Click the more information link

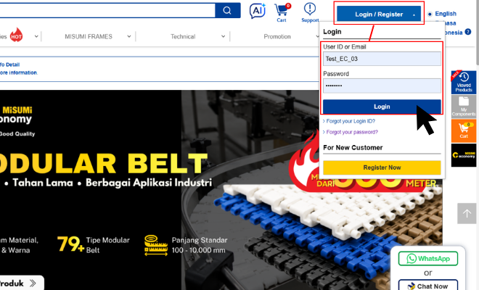click(19, 72)
